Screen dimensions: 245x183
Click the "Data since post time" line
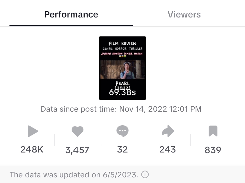click(x=121, y=109)
